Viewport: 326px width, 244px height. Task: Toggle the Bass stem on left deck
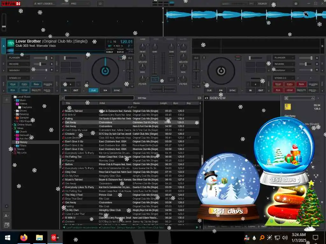(36, 84)
